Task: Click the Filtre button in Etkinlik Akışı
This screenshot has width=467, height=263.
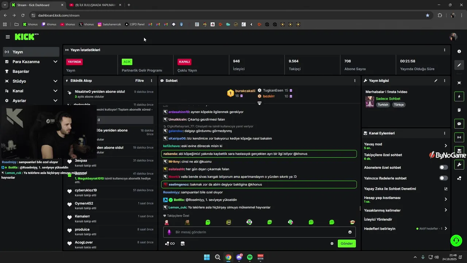Action: point(139,81)
